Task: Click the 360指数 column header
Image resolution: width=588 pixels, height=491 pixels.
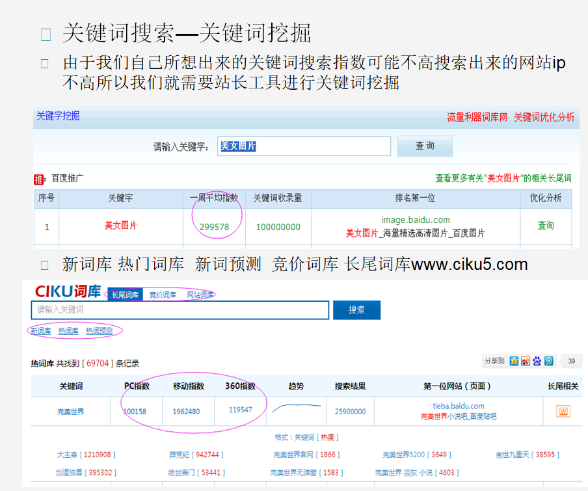Action: [241, 386]
